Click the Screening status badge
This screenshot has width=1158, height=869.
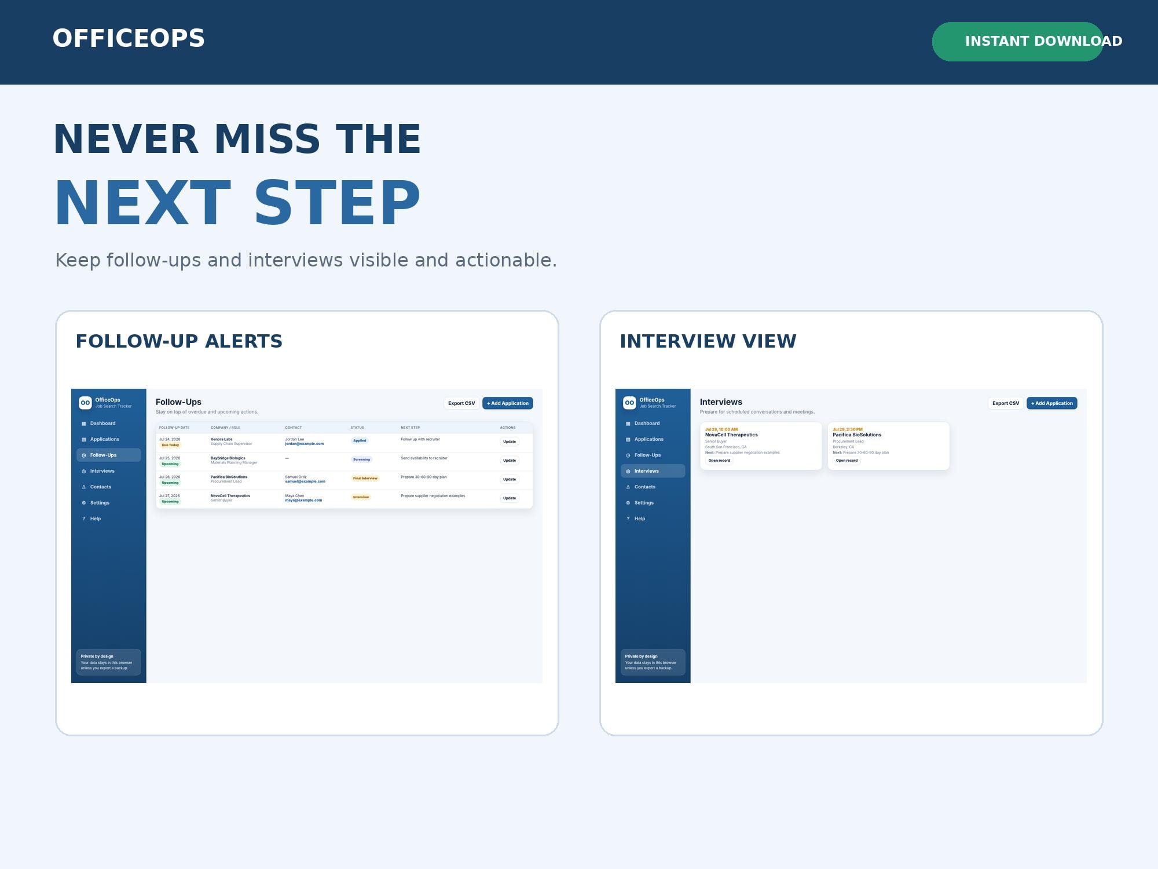[x=361, y=459]
